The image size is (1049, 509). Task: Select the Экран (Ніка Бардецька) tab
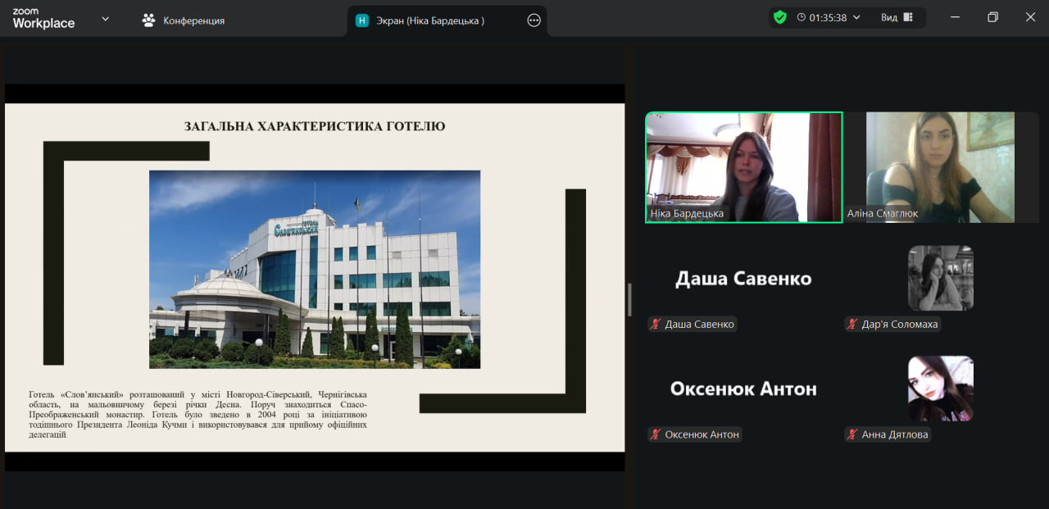[430, 20]
